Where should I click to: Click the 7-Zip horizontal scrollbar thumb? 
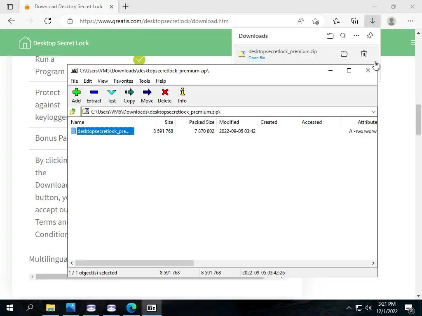click(134, 263)
